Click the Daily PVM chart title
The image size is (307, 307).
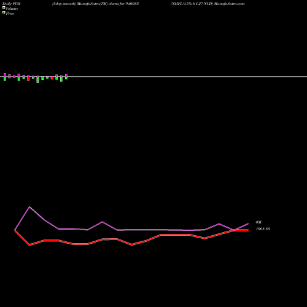point(12,4)
